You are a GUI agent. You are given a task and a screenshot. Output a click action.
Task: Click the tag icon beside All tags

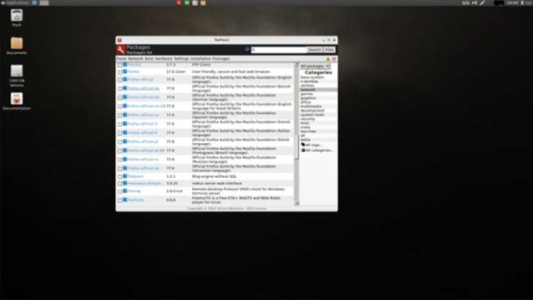tap(303, 145)
